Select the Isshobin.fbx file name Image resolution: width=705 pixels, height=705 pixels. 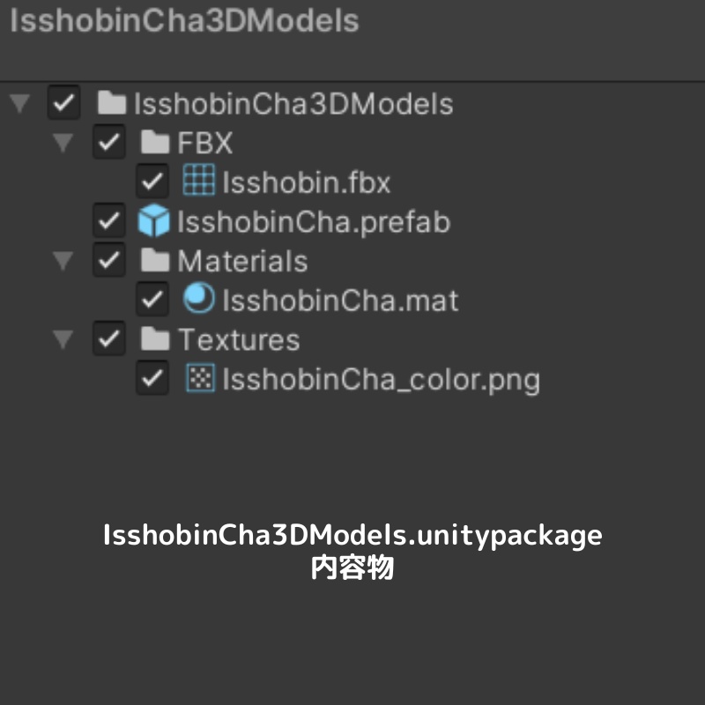[306, 182]
